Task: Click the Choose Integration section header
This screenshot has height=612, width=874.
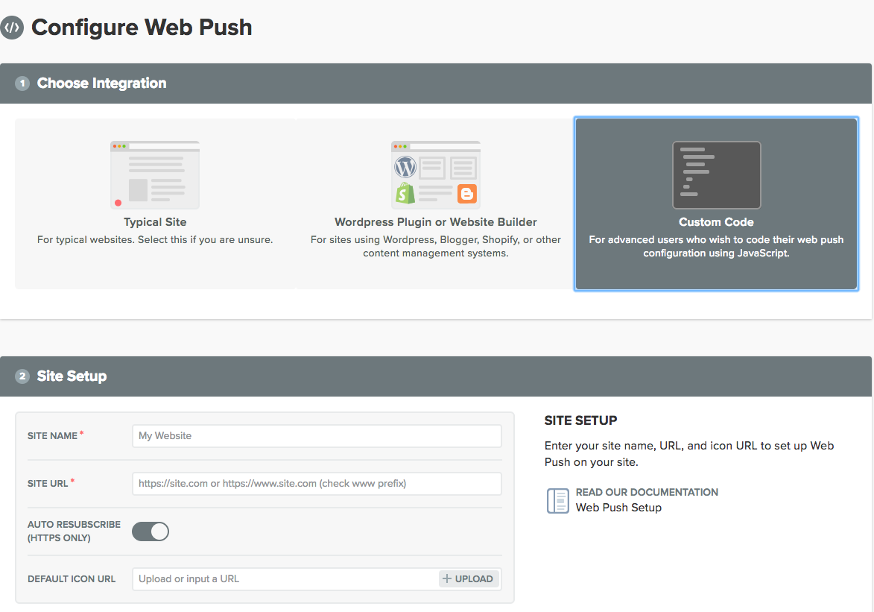Action: (102, 83)
